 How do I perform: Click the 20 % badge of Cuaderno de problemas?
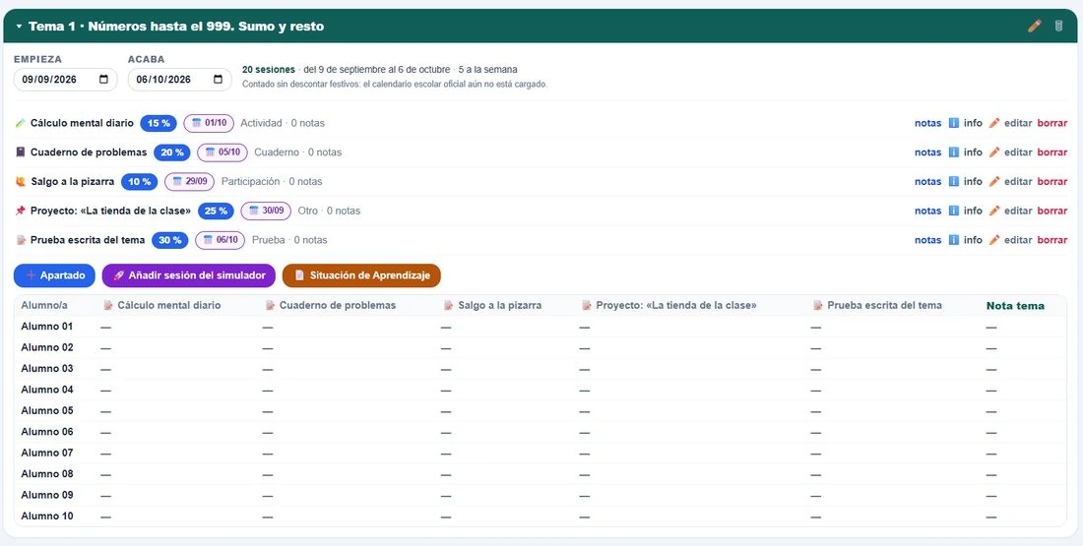172,152
